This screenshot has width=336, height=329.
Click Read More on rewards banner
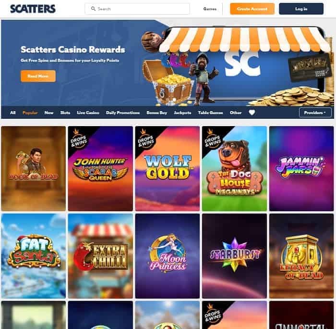(x=38, y=76)
